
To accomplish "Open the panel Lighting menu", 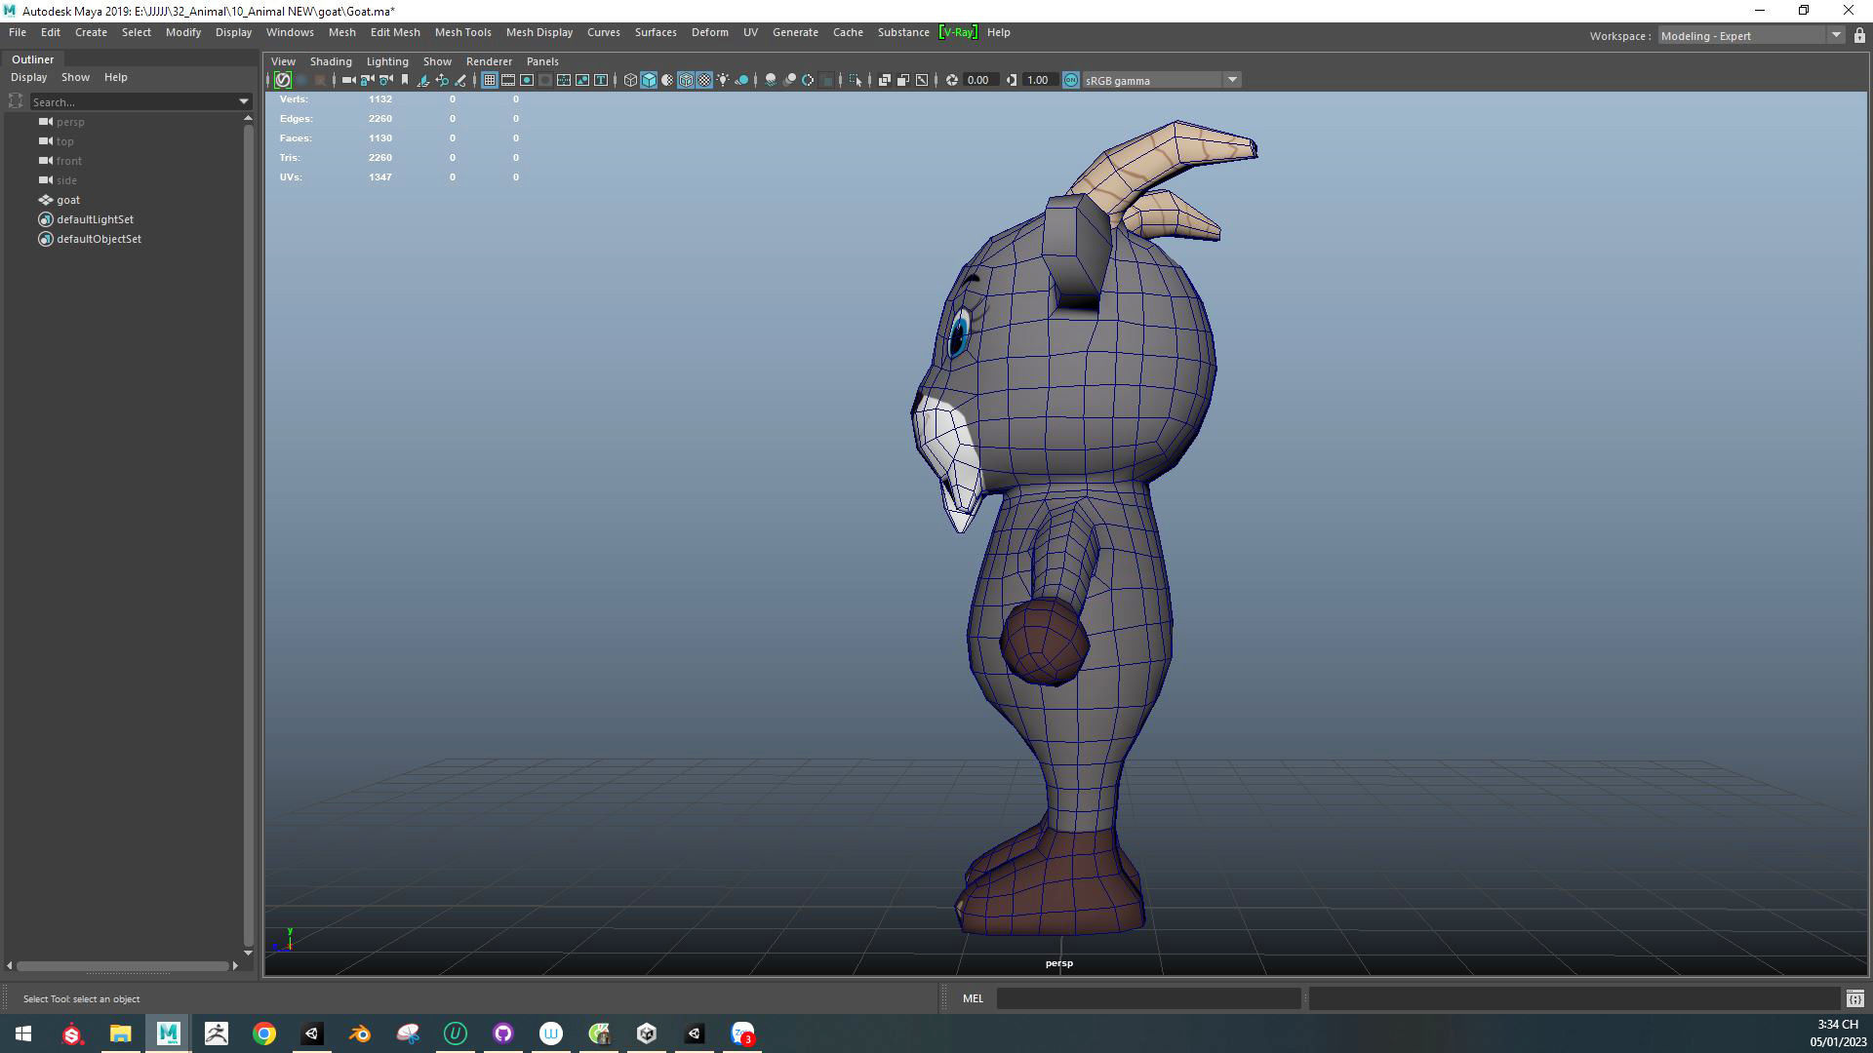I will coord(387,61).
